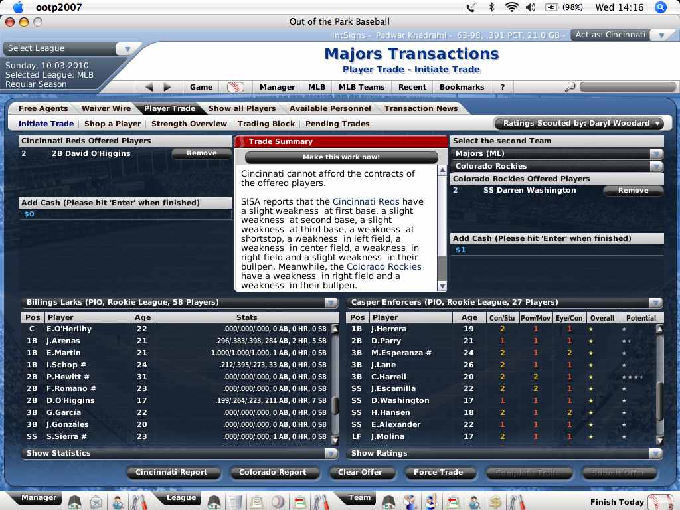Click the Billings Larks list scroll-down arrow
Image resolution: width=680 pixels, height=510 pixels.
pos(335,440)
